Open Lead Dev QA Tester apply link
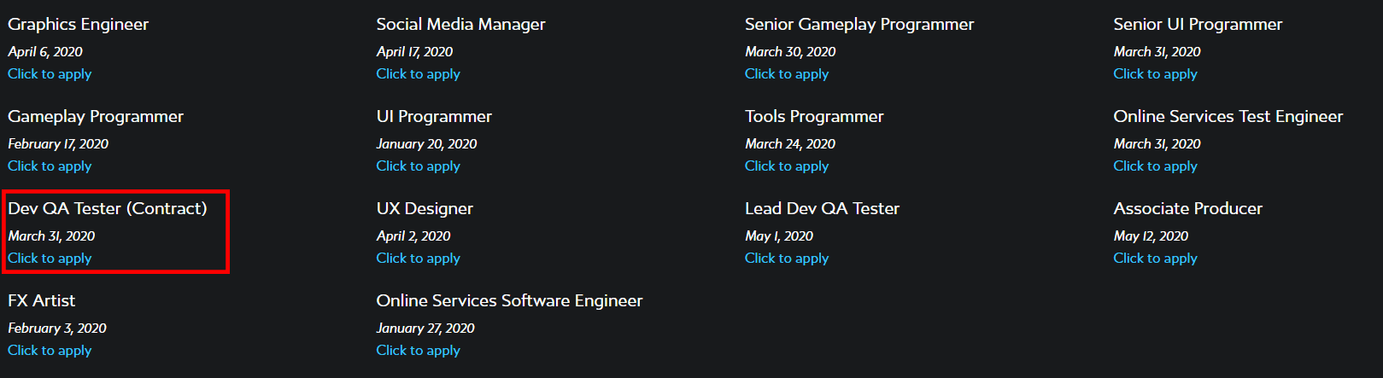 [786, 259]
